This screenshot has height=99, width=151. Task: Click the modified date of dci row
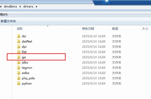click(94, 36)
